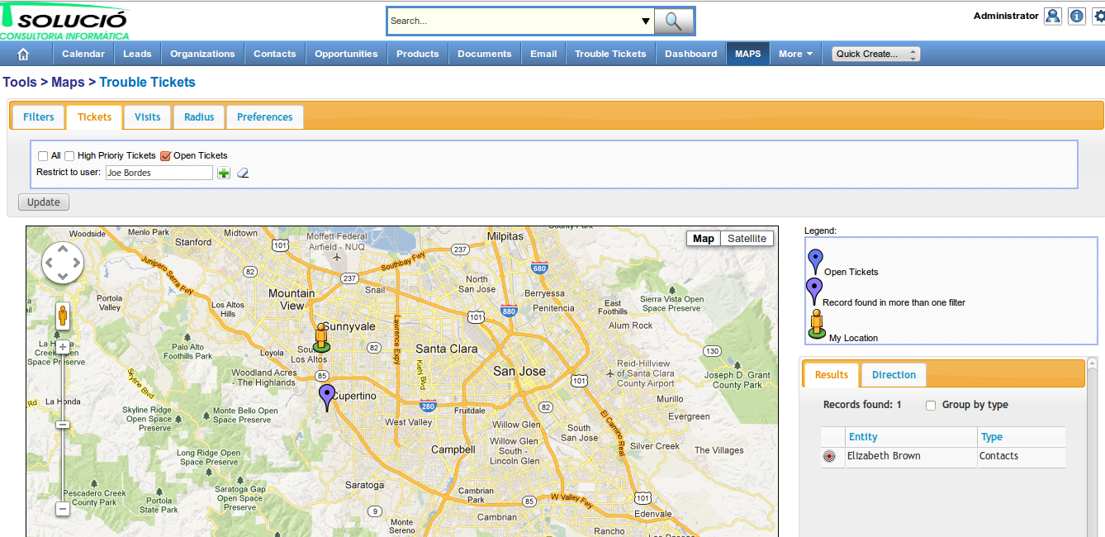Enable High Priority Tickets checkbox
The image size is (1105, 537).
click(x=69, y=156)
